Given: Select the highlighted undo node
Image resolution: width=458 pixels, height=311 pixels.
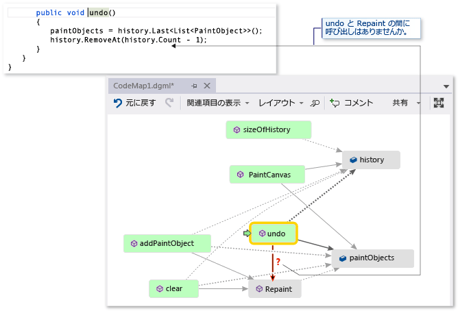Looking at the screenshot, I should [273, 234].
